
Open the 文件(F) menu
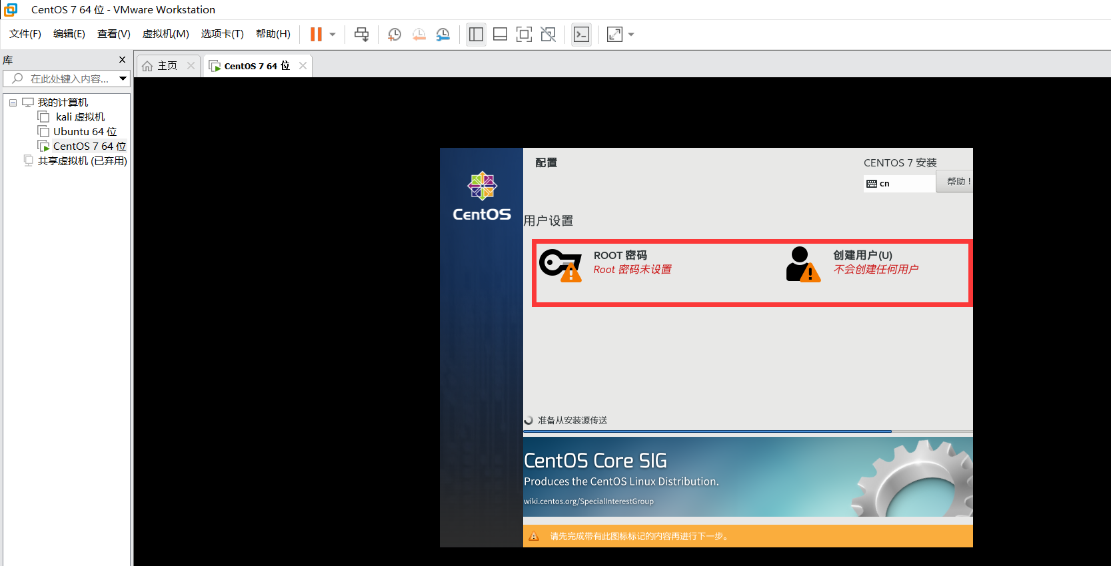coord(25,34)
